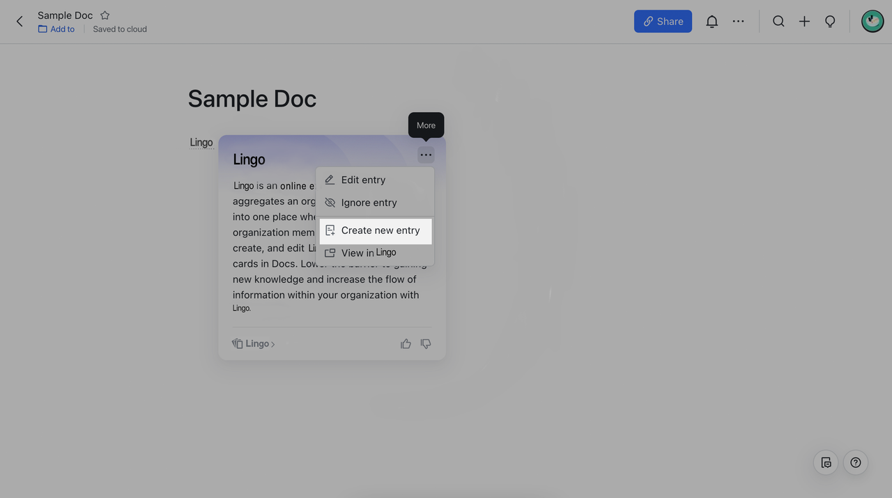Open the help question mark button
The width and height of the screenshot is (892, 498).
pyautogui.click(x=856, y=462)
